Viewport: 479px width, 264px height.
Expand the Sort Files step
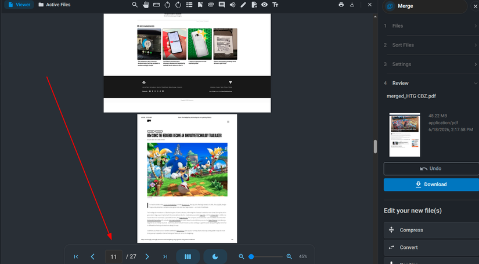click(430, 45)
